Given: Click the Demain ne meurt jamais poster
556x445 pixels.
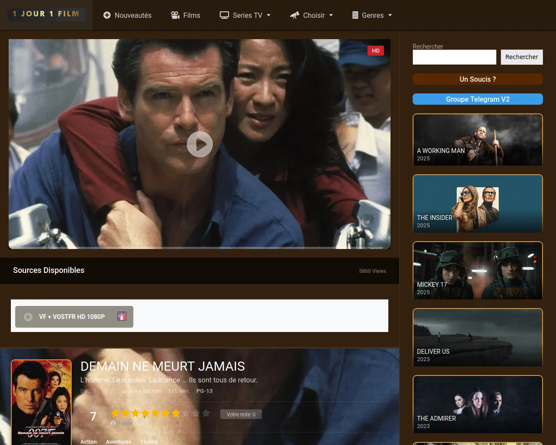Looking at the screenshot, I should click(x=41, y=402).
